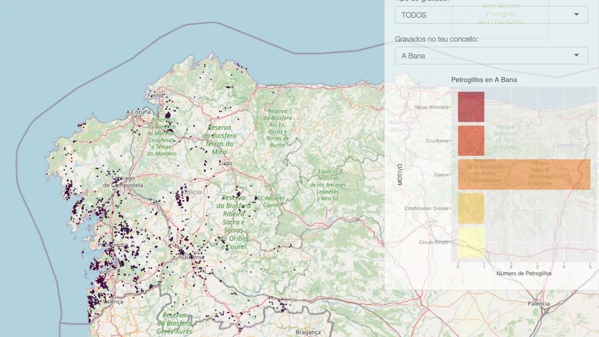599x337 pixels.
Task: Click Santiago de Compostela map label
Action: click(123, 182)
